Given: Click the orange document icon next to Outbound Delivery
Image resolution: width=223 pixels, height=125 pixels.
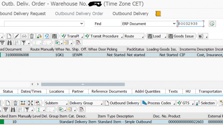Looking at the screenshot, I should coord(158,14).
